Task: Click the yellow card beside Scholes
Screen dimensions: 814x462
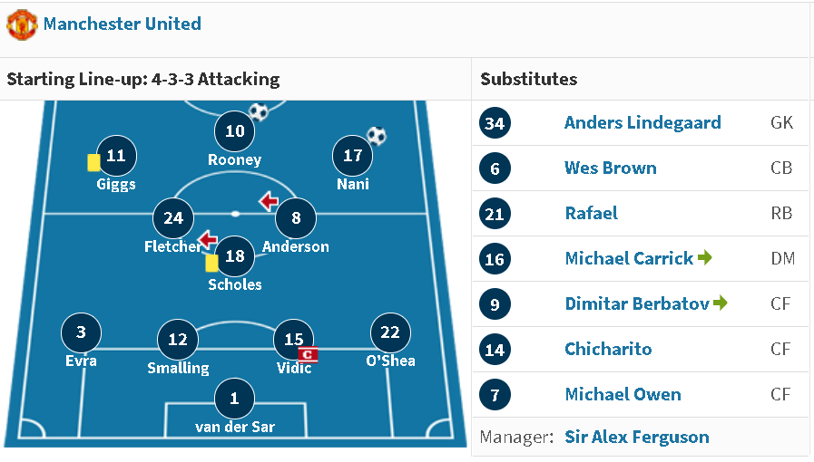Action: point(211,263)
